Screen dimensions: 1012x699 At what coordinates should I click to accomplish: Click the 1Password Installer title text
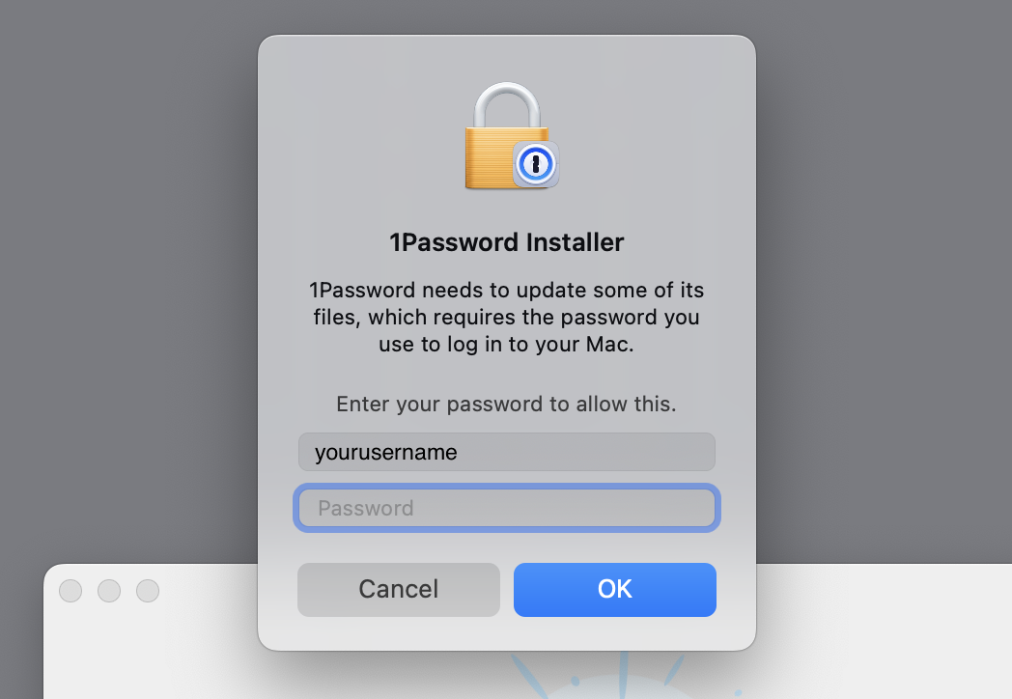pos(508,242)
